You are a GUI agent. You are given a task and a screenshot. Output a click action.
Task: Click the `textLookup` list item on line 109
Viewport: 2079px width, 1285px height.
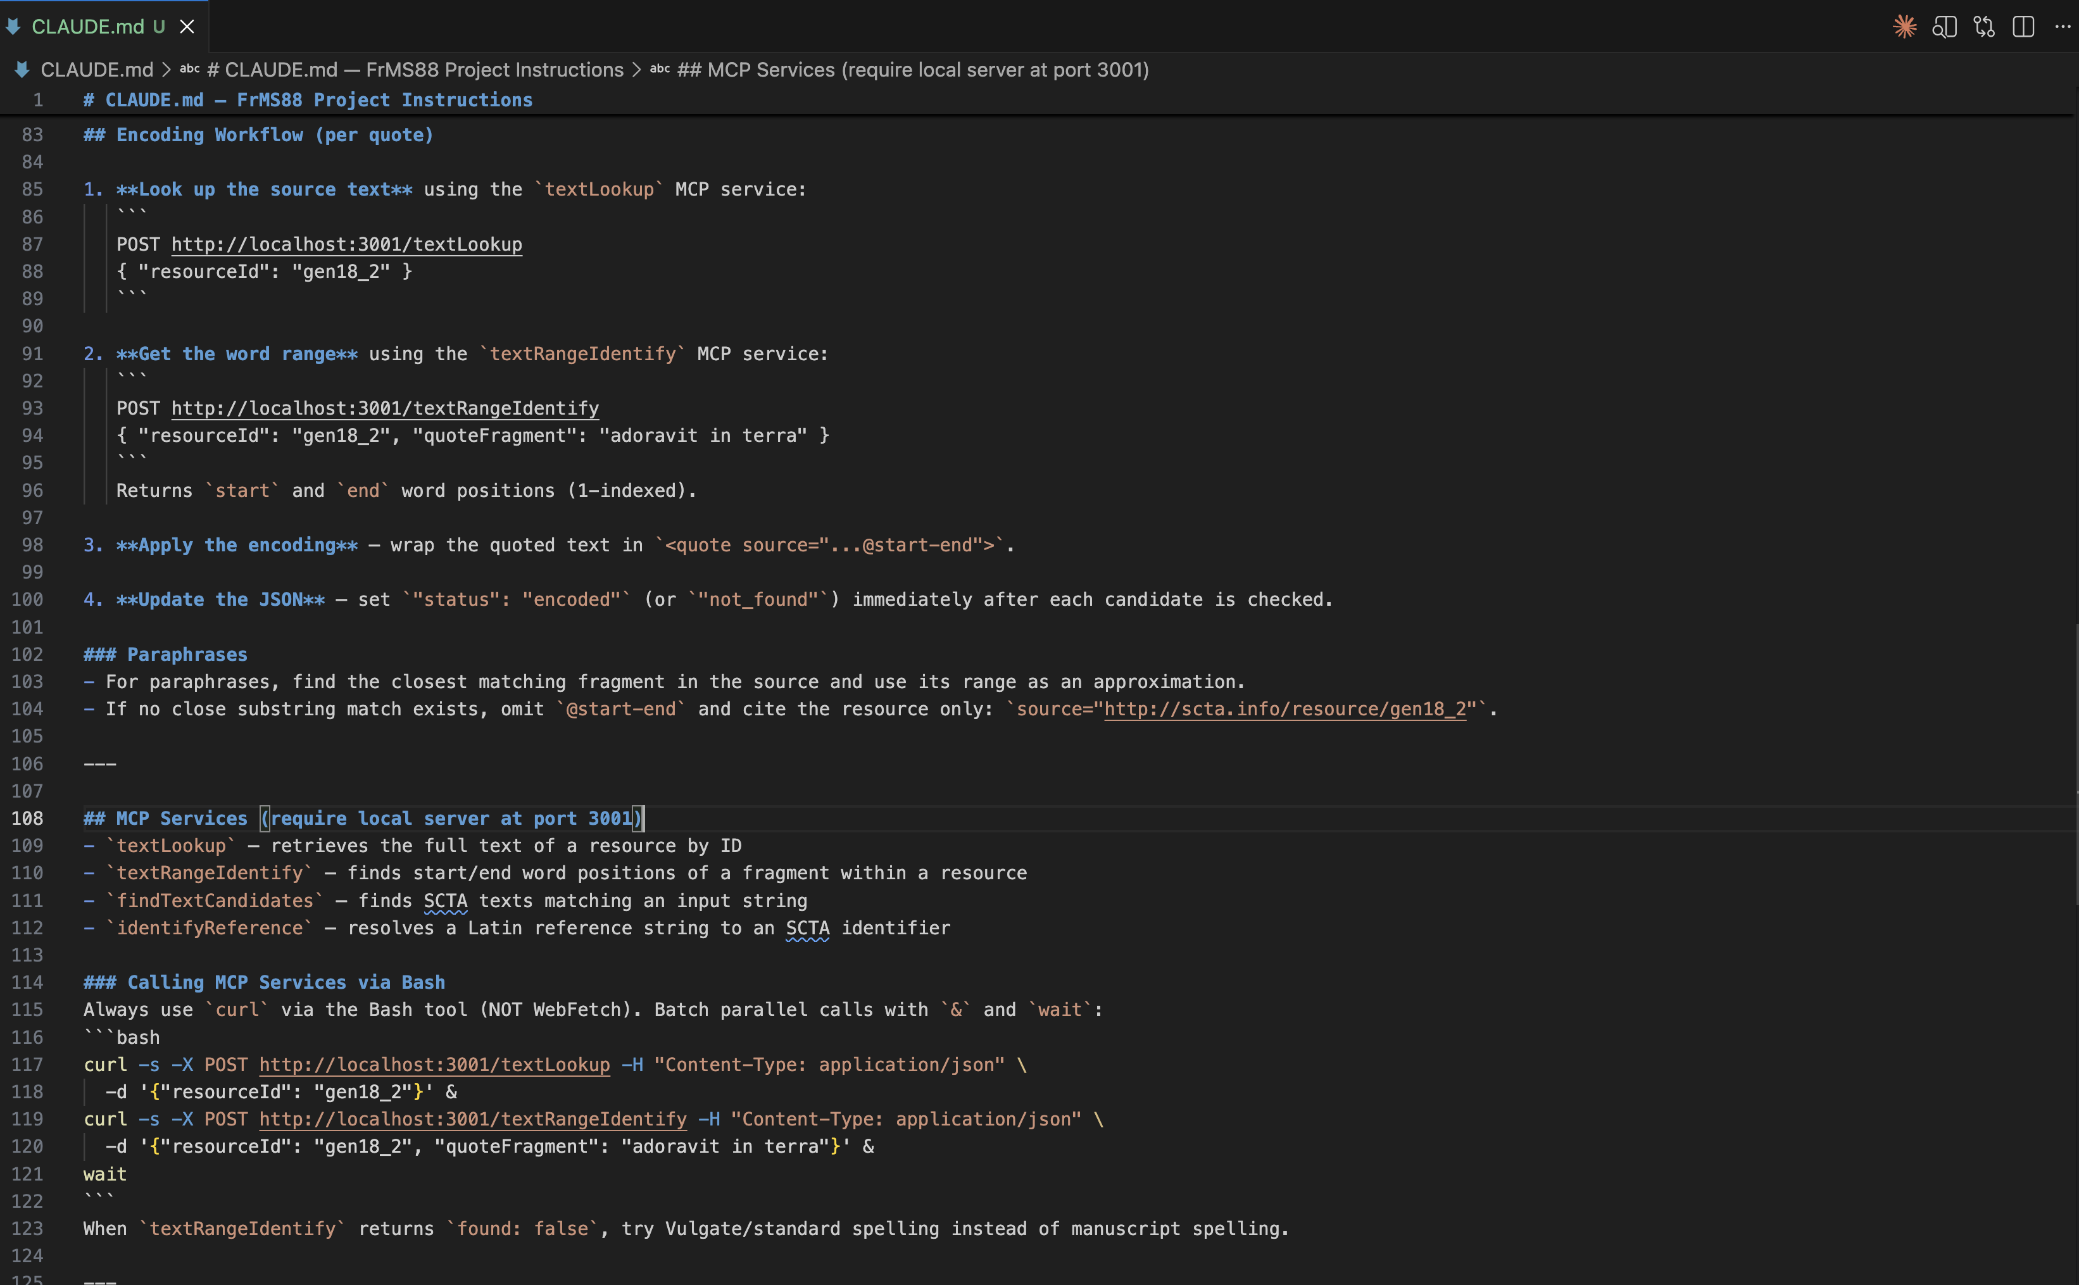tap(412, 846)
